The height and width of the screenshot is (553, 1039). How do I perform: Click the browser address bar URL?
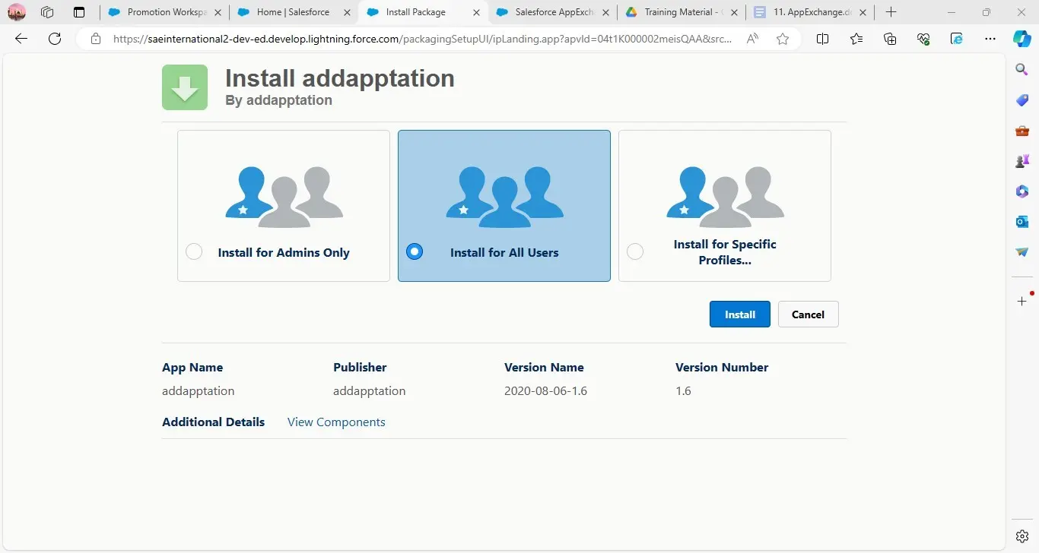[x=422, y=39]
